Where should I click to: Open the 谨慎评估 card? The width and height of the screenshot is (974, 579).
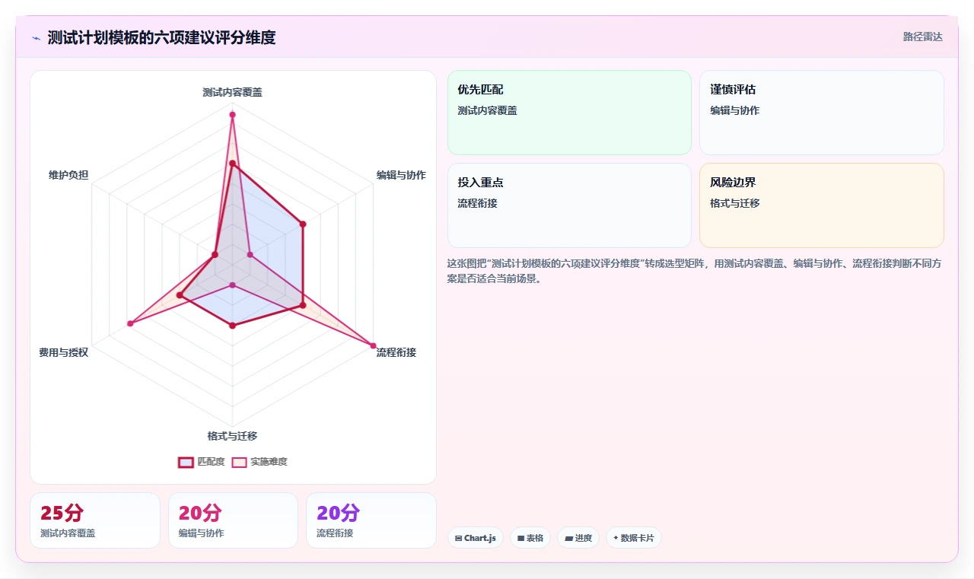pyautogui.click(x=822, y=113)
